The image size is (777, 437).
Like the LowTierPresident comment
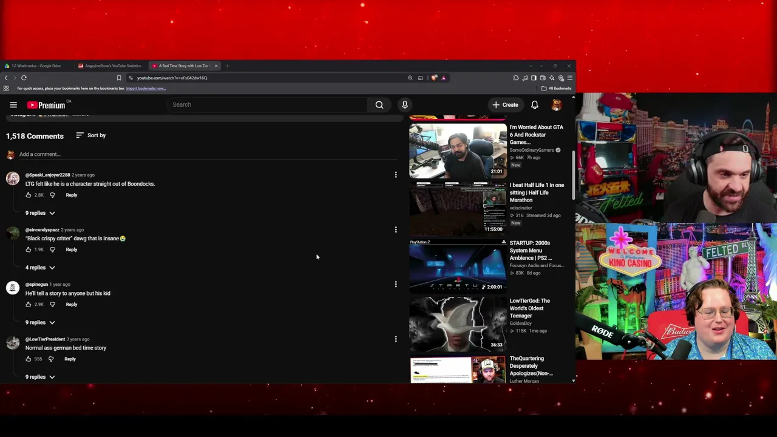tap(28, 359)
